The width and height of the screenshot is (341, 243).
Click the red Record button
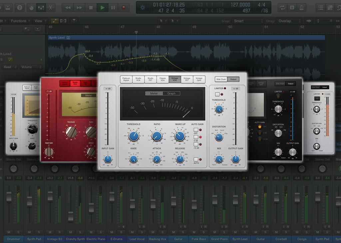point(124,8)
